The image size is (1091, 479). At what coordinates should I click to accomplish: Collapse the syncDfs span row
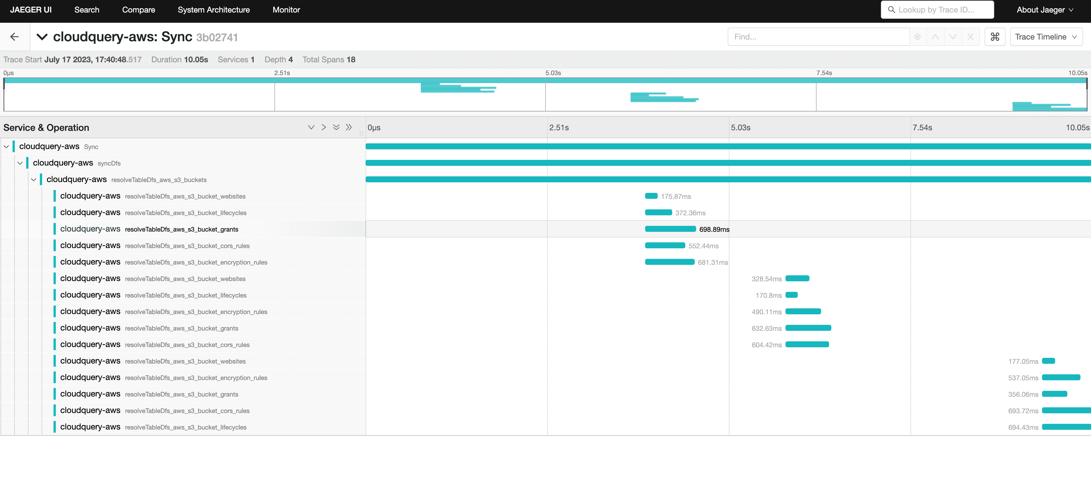[20, 163]
